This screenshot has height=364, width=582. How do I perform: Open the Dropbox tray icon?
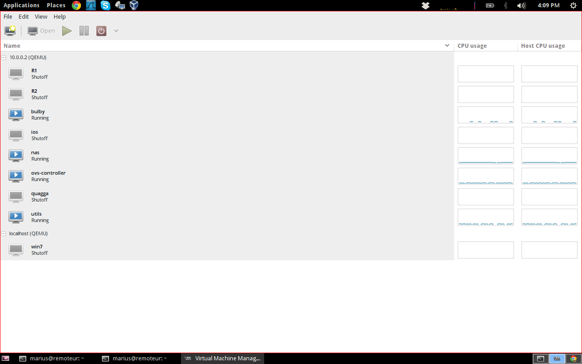click(426, 5)
